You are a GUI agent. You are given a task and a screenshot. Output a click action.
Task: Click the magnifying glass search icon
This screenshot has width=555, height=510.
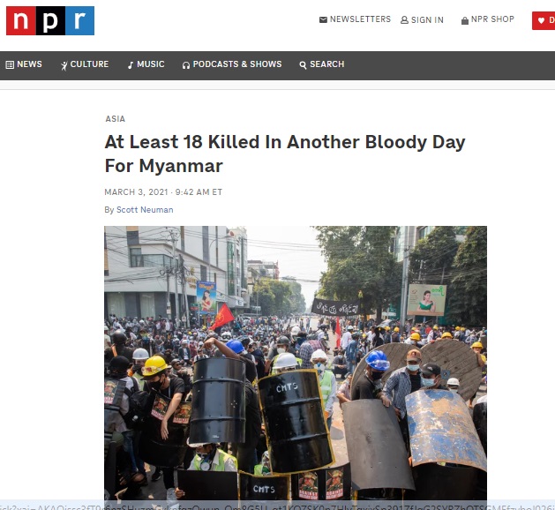[x=303, y=65]
